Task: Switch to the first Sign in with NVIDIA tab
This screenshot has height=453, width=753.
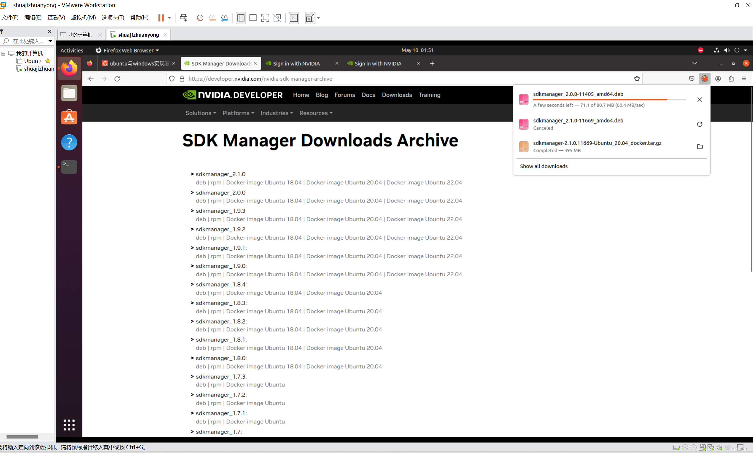Action: point(296,64)
